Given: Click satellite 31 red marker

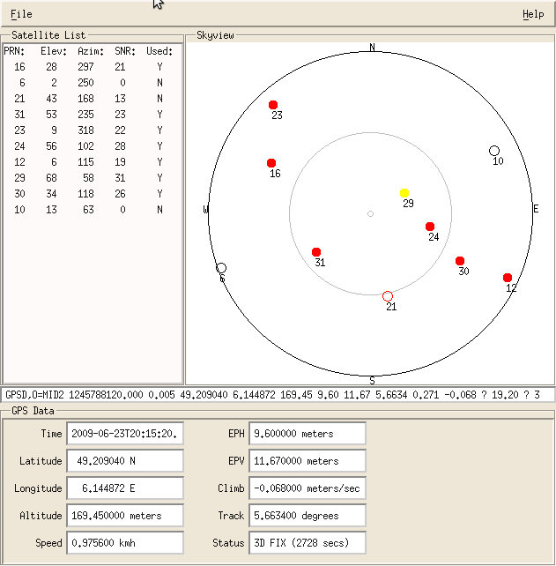Looking at the screenshot, I should pyautogui.click(x=316, y=252).
